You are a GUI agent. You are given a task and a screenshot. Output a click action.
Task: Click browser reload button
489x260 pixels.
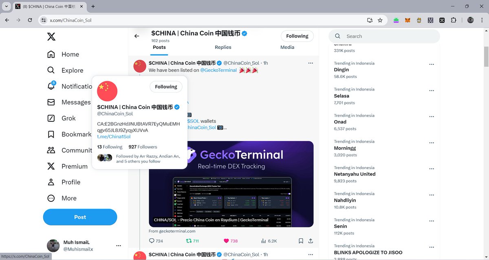coord(30,20)
